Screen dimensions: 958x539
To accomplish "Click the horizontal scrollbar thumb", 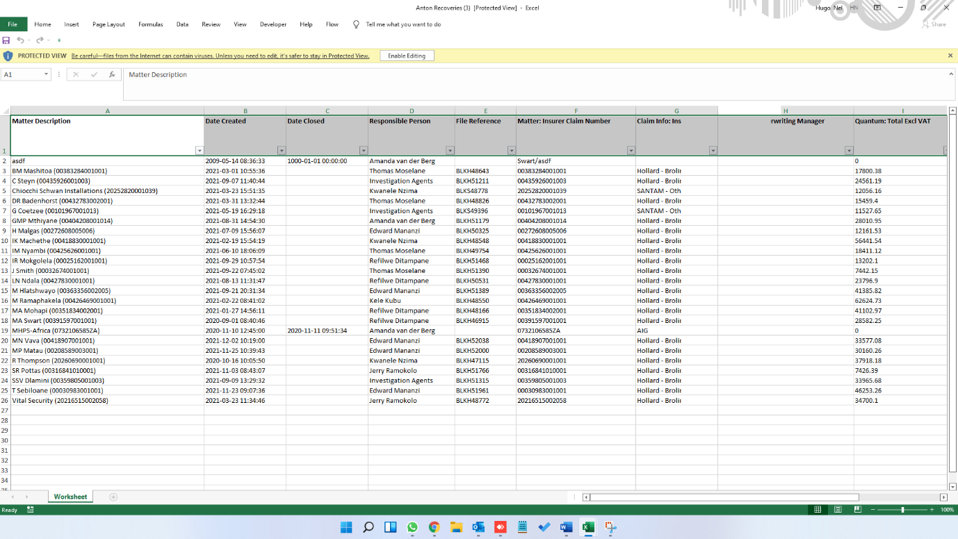I will (724, 497).
